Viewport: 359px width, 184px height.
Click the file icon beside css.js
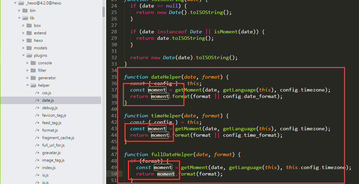pos(37,93)
